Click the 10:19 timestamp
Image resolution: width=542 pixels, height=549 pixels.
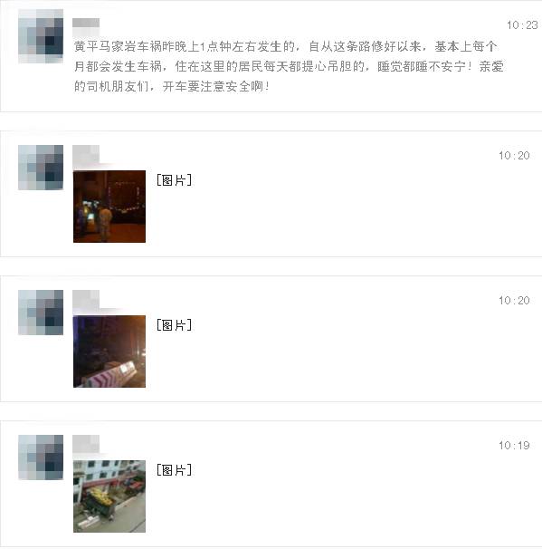coord(514,446)
